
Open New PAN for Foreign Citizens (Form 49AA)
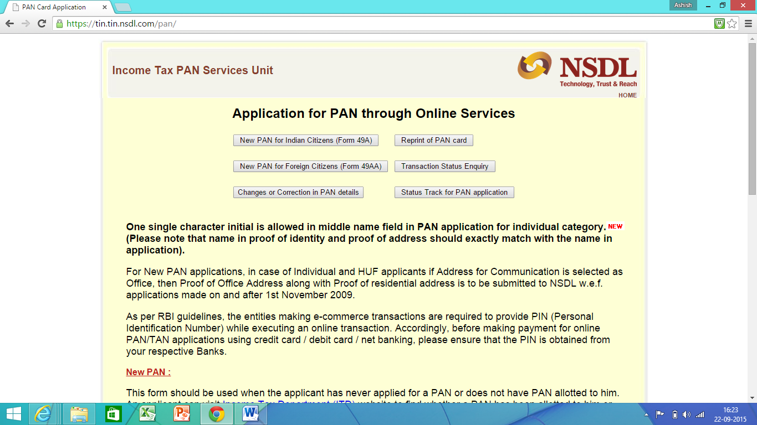tap(310, 166)
